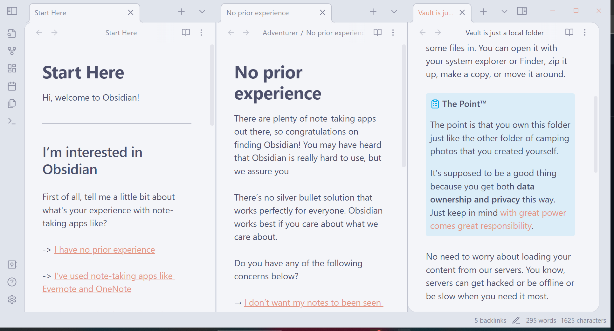Open the options menu on the Vault note
The height and width of the screenshot is (331, 614).
click(585, 32)
